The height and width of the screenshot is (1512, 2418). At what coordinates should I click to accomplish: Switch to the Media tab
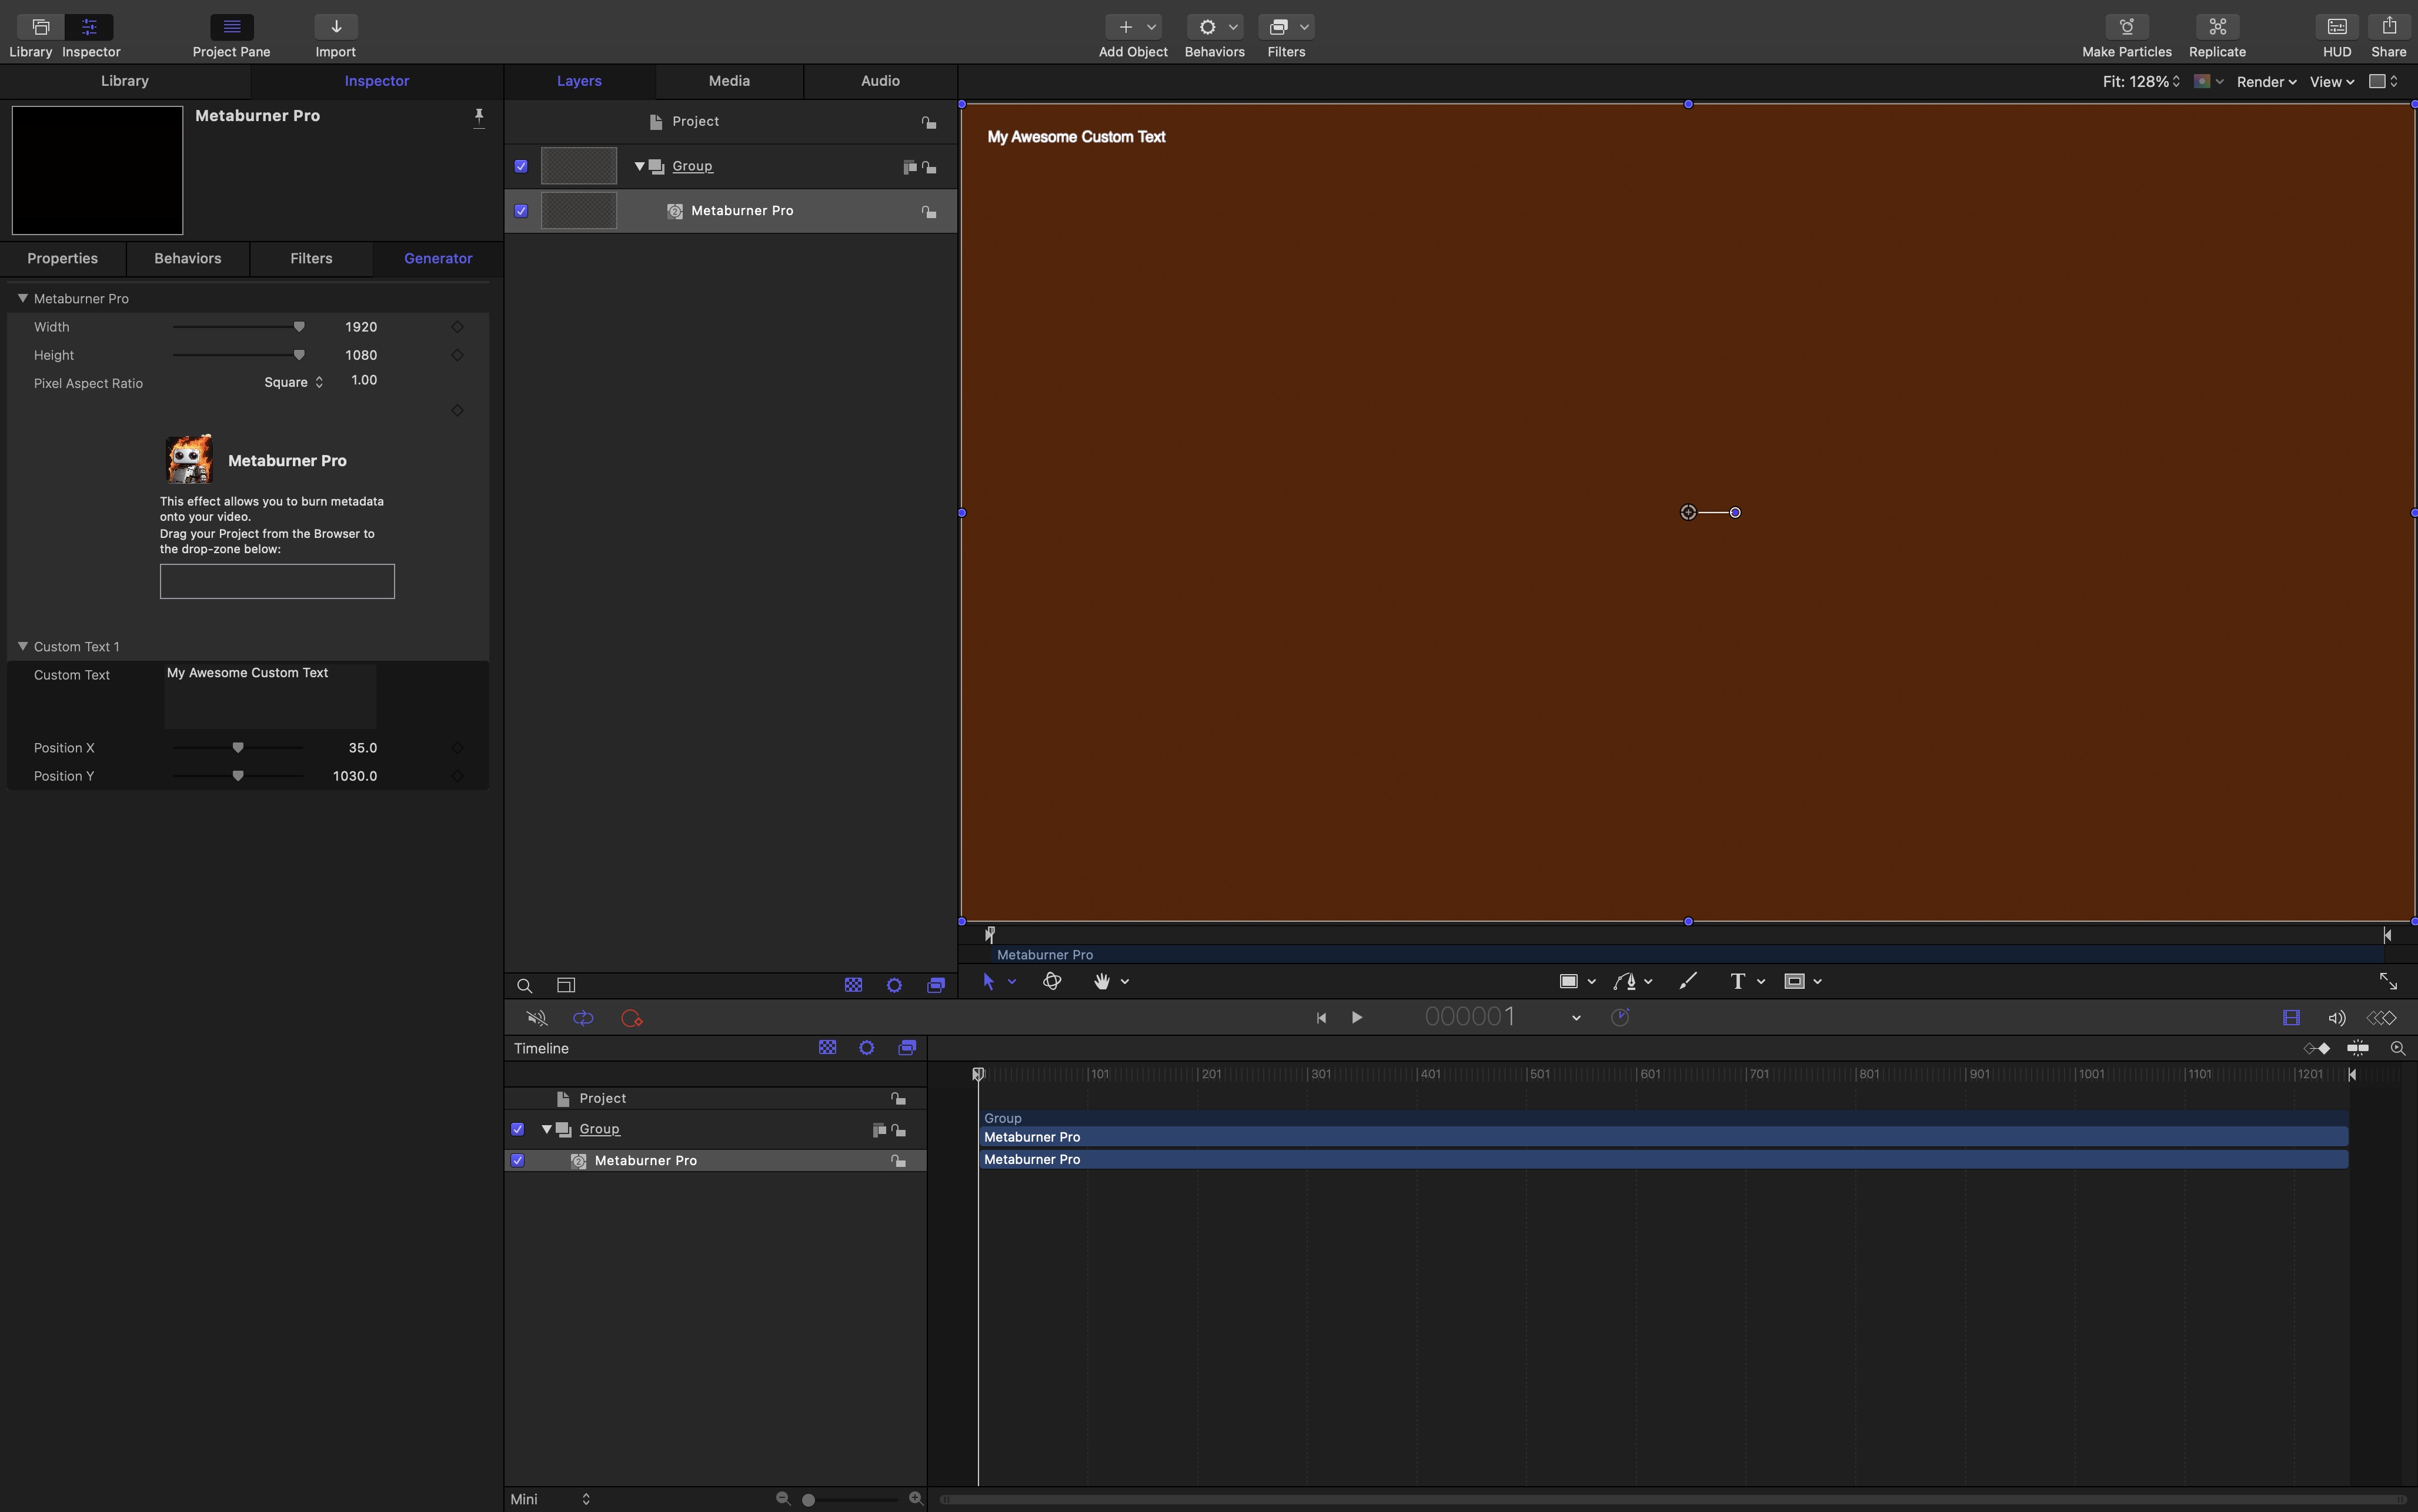728,81
